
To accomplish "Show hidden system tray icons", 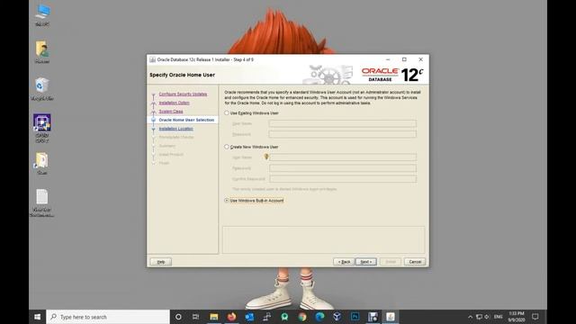I will (470, 317).
